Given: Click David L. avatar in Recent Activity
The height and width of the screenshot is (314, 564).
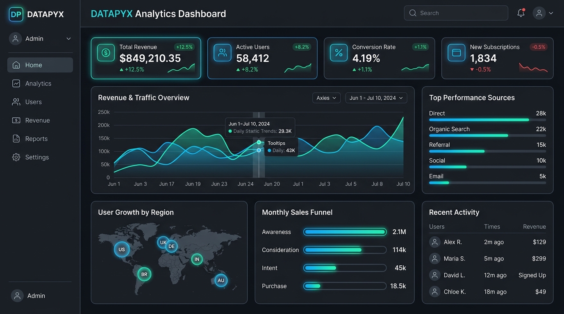Looking at the screenshot, I should [435, 275].
